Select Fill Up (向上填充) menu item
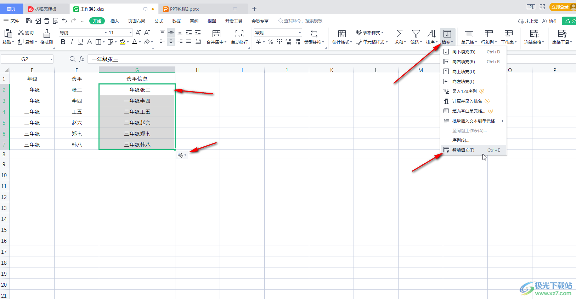 coord(473,71)
